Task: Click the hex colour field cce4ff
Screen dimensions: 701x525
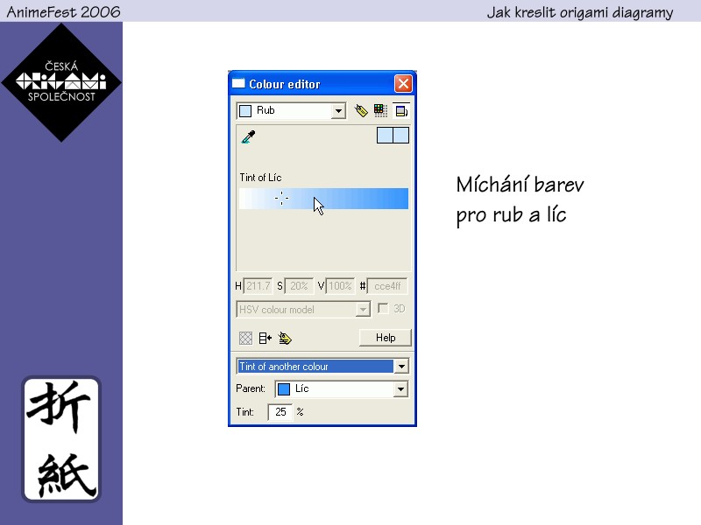Action: (387, 286)
